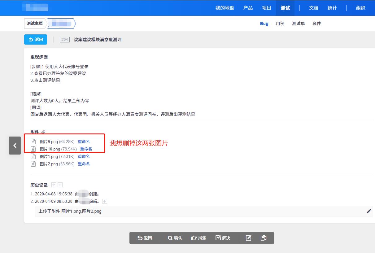Viewport: 375px width, 253px height.
Task: Click the blue 返回 button at top
Action: pyautogui.click(x=36, y=39)
